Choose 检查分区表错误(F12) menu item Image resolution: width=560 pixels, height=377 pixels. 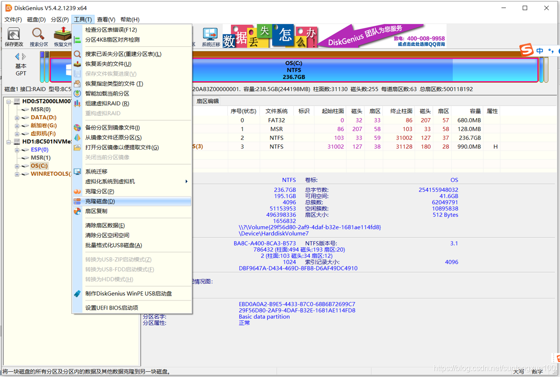click(x=132, y=30)
